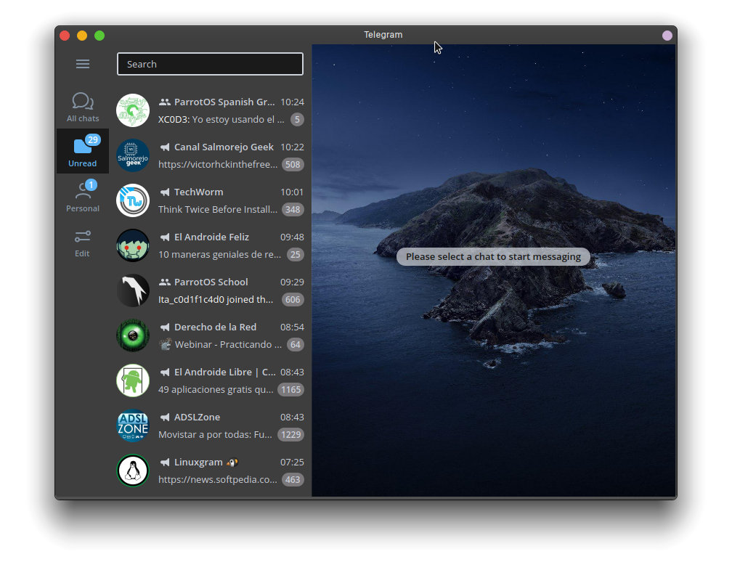Click group icon beside ParrotOS Spanish Gr...

tap(164, 102)
